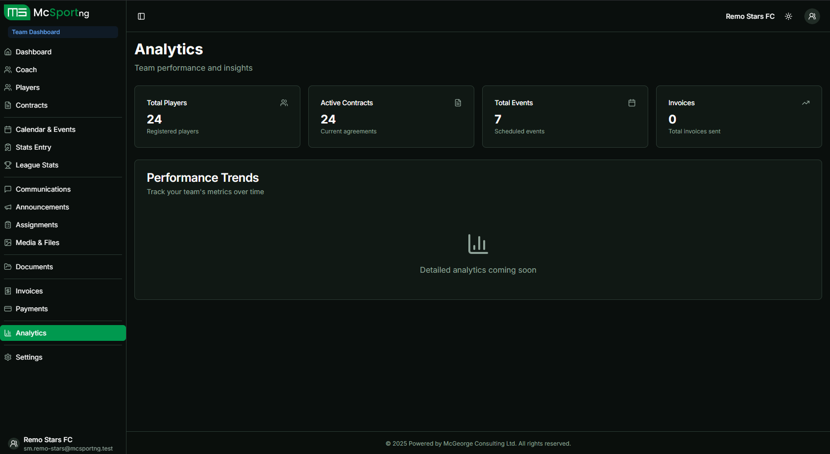
Task: Switch theme with the sun icon
Action: [x=788, y=16]
